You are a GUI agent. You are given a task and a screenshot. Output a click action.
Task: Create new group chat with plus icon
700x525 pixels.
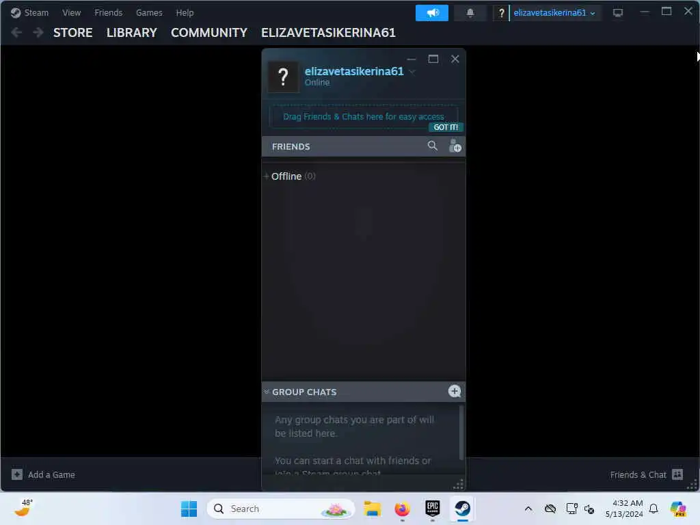455,391
